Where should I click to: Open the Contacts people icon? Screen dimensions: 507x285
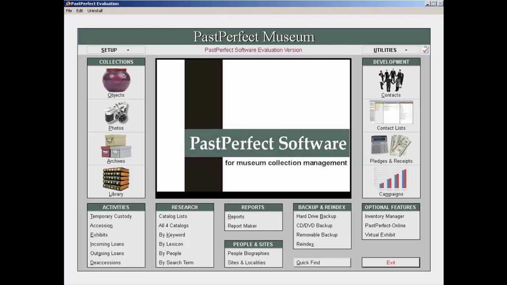(x=391, y=80)
